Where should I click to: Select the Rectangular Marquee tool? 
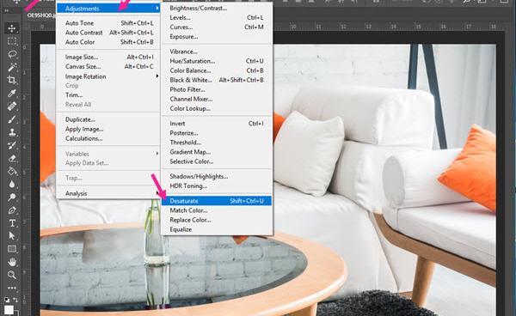[x=12, y=41]
